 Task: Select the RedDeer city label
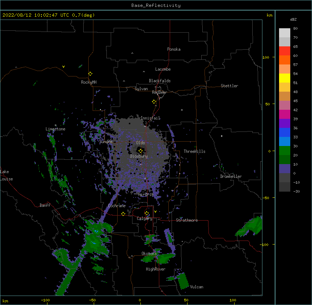coord(159,92)
